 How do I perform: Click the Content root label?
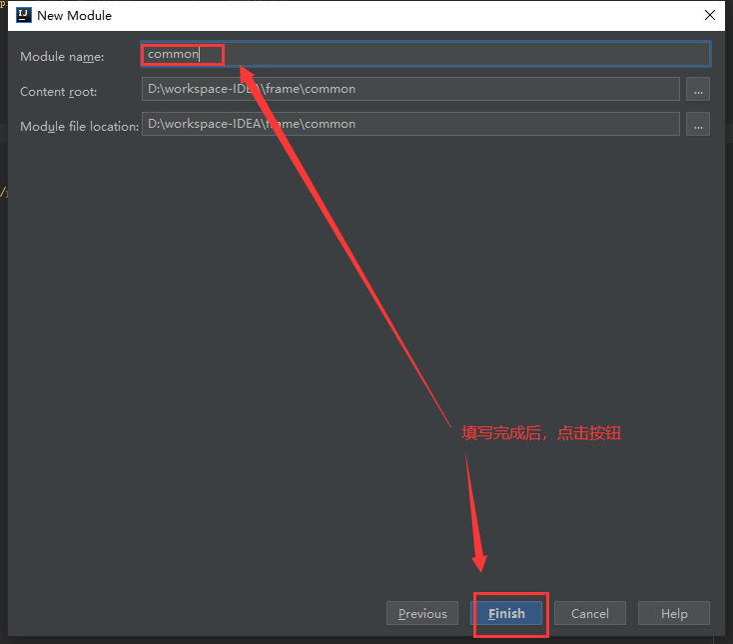(59, 92)
